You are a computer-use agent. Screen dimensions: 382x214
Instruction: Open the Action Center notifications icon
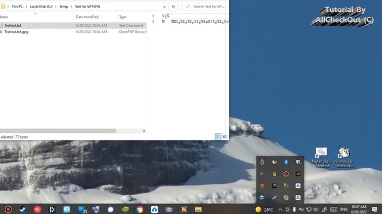tap(374, 209)
